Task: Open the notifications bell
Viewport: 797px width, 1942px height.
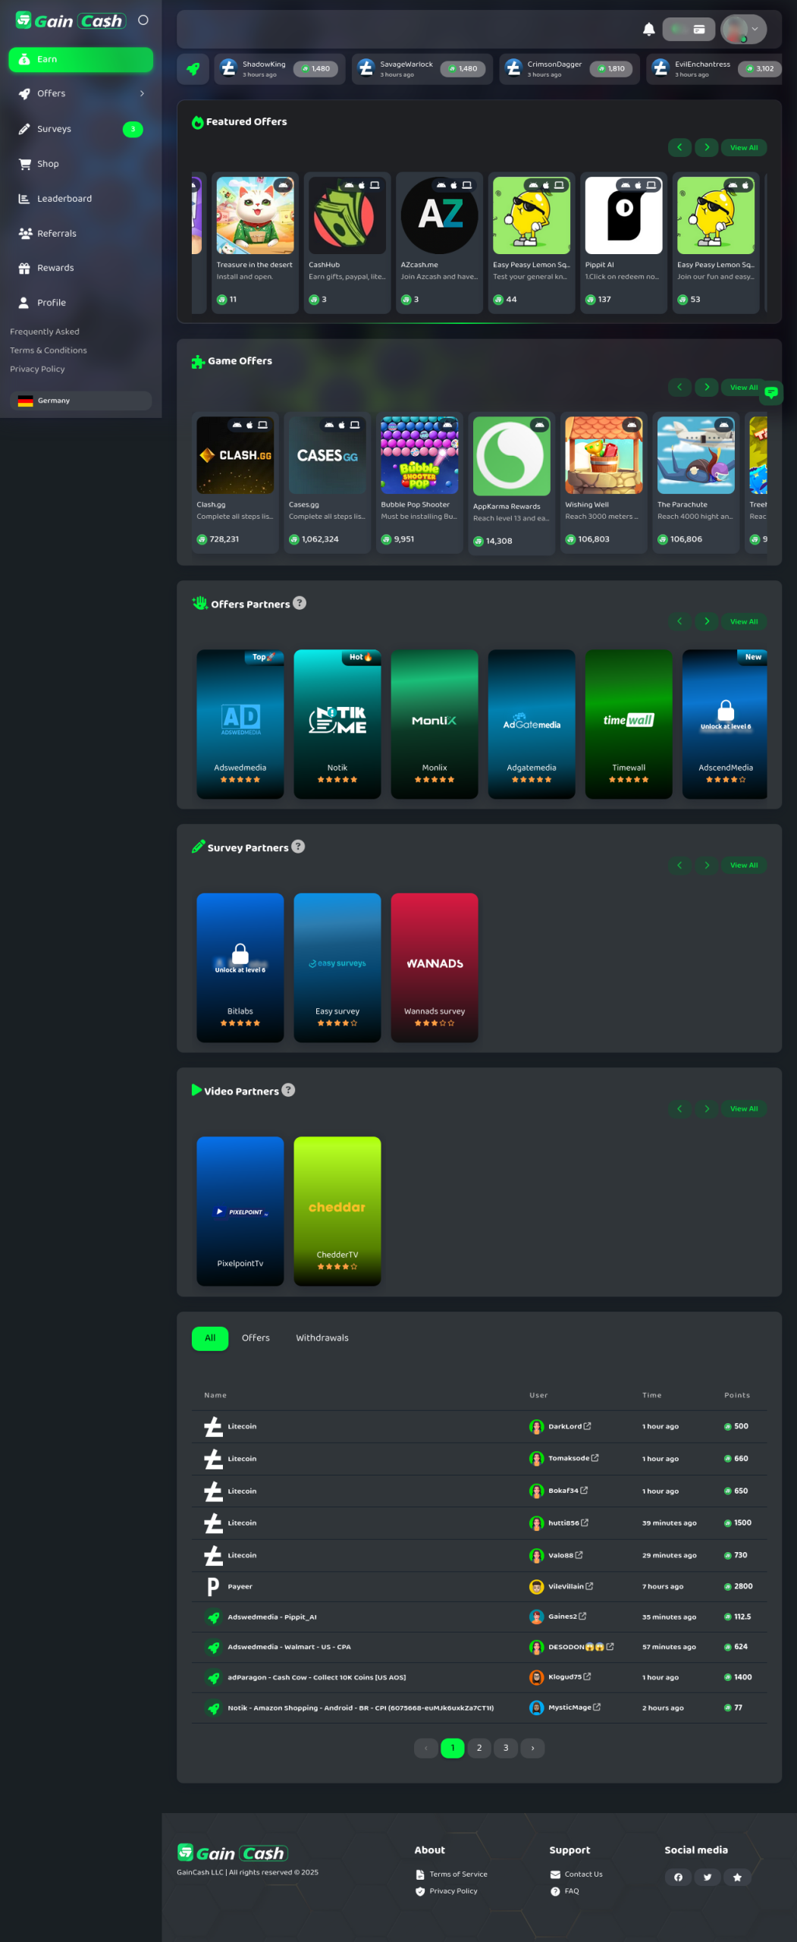Action: click(x=648, y=30)
